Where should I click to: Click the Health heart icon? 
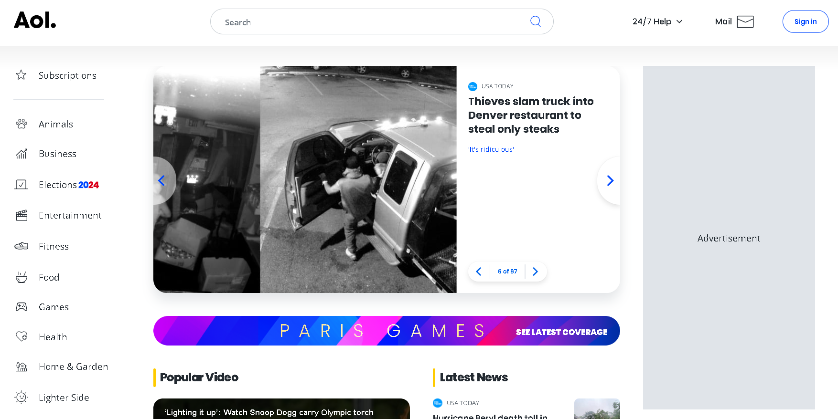tap(21, 337)
